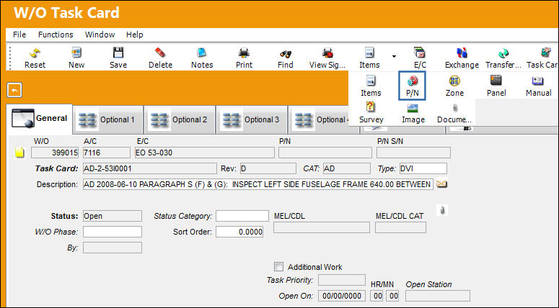Click the empty By field
The image size is (559, 308).
[x=113, y=248]
